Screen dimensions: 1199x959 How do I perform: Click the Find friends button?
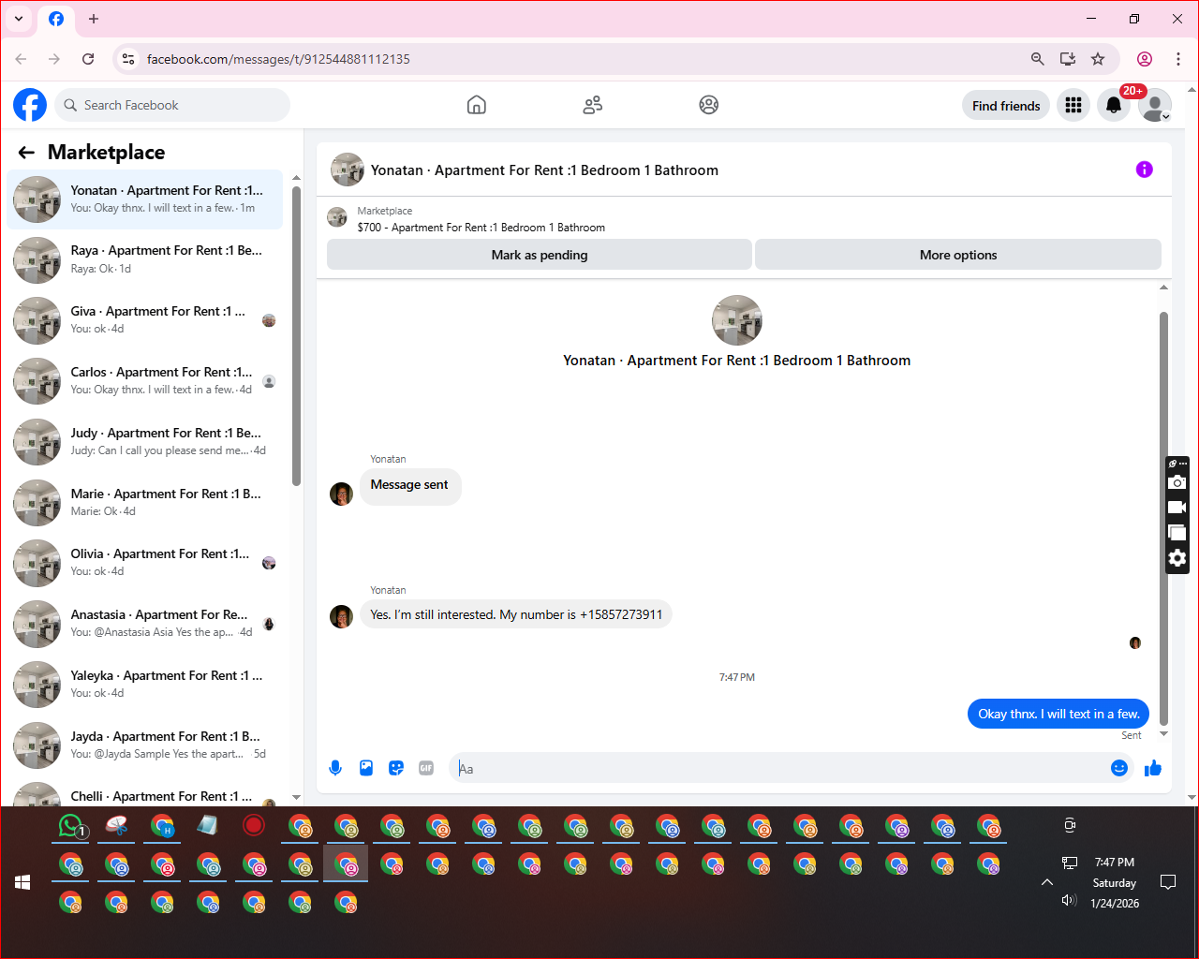click(1006, 106)
